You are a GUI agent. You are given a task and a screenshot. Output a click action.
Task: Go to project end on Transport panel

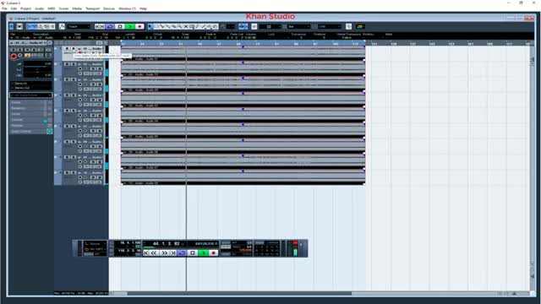coord(173,253)
